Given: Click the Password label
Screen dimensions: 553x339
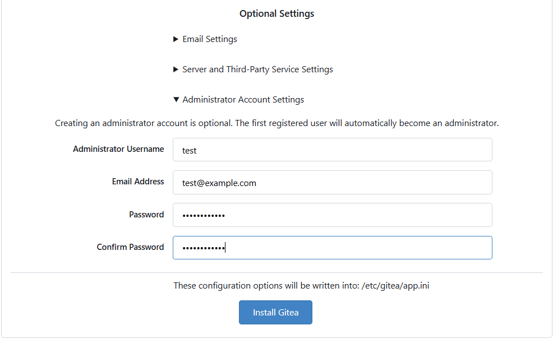Looking at the screenshot, I should click(146, 215).
